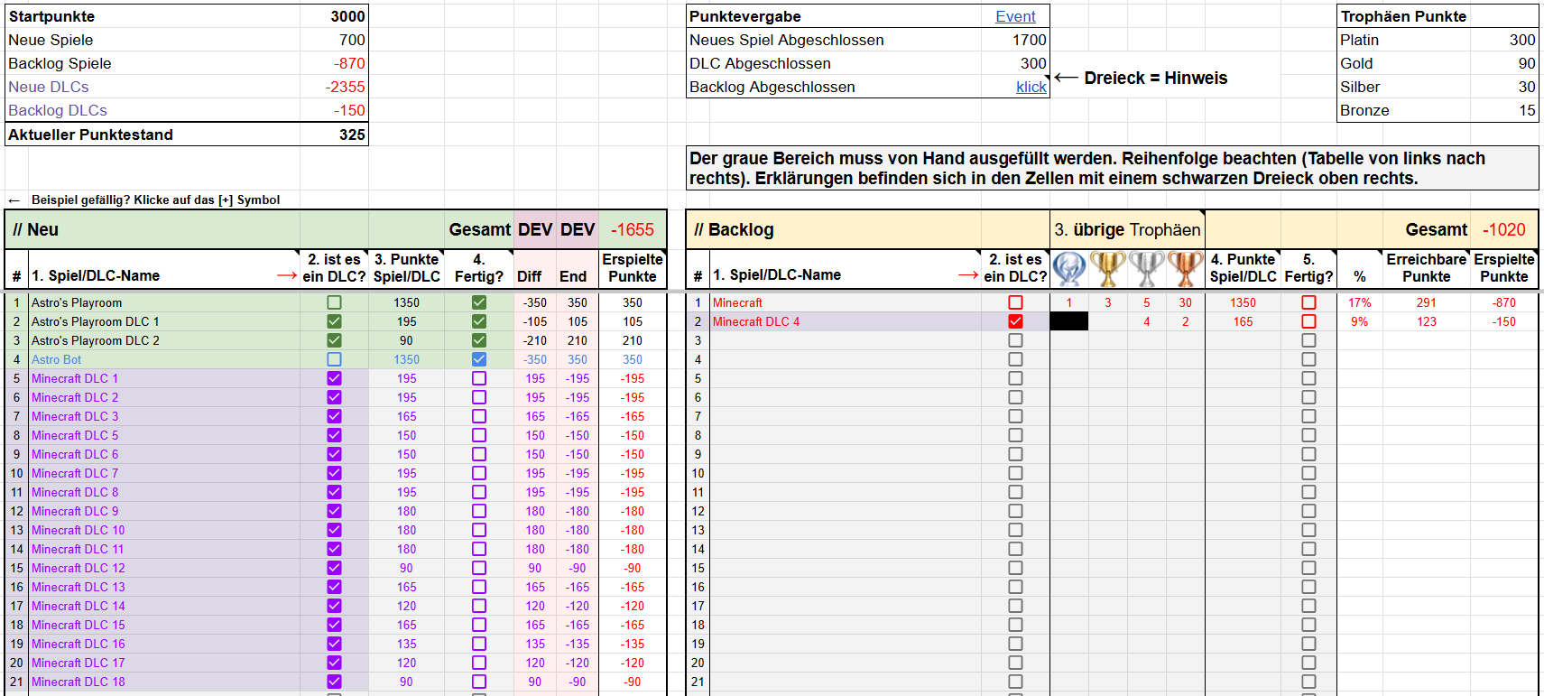Click left arrow before 'Beispiel gefällig?' text
The image size is (1544, 696).
click(14, 200)
